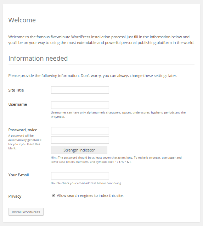Click the Privacy label
Screen dimensions: 203x226
click(x=15, y=196)
